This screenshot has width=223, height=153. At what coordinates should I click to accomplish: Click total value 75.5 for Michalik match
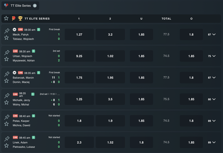coord(166,99)
